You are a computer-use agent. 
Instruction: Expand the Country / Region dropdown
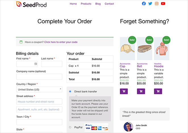pyautogui.click(x=39, y=89)
